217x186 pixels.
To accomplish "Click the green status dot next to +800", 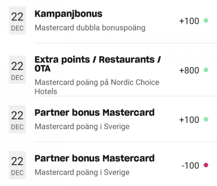I will (206, 70).
